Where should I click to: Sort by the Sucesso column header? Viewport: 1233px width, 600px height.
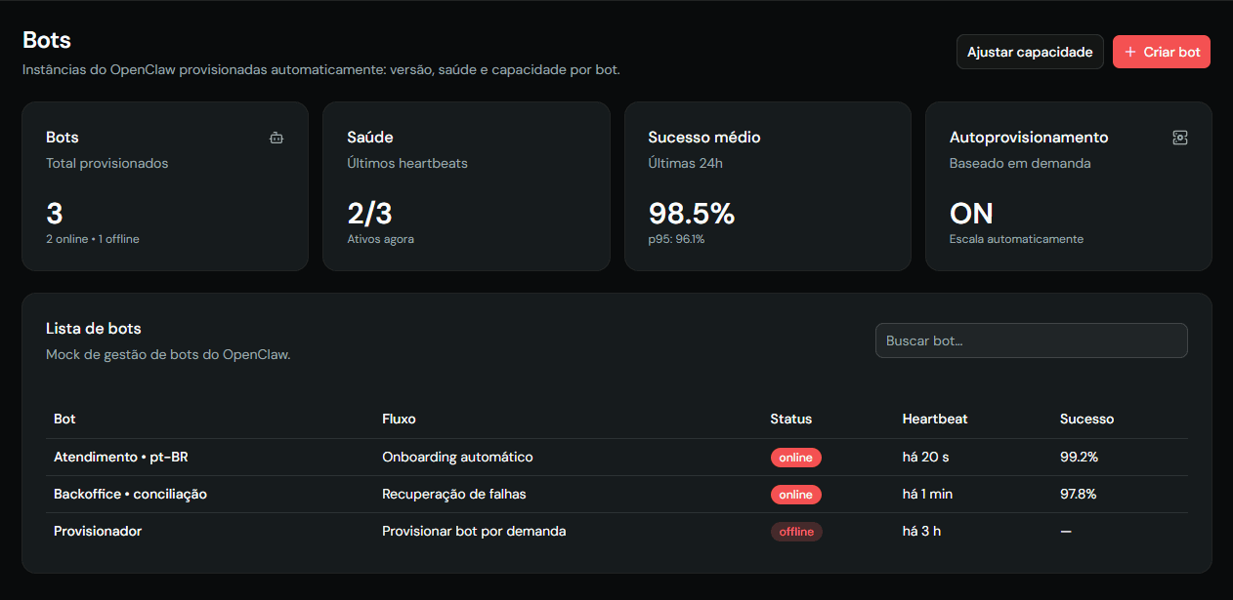tap(1086, 419)
